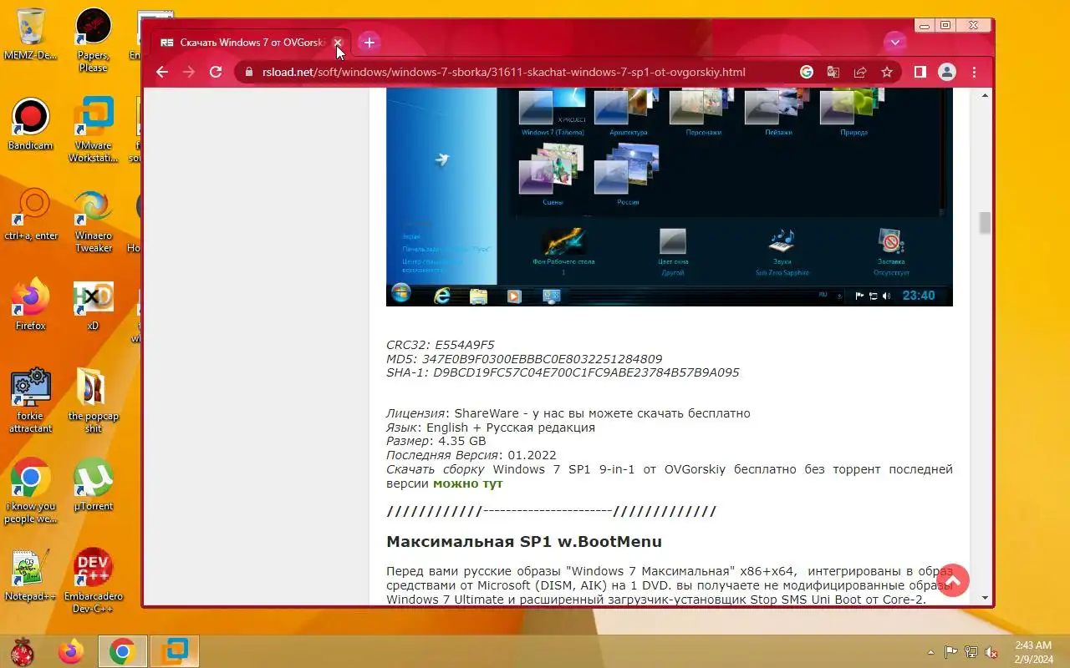Show hidden tray icons arrow
The width and height of the screenshot is (1070, 668).
pyautogui.click(x=930, y=652)
